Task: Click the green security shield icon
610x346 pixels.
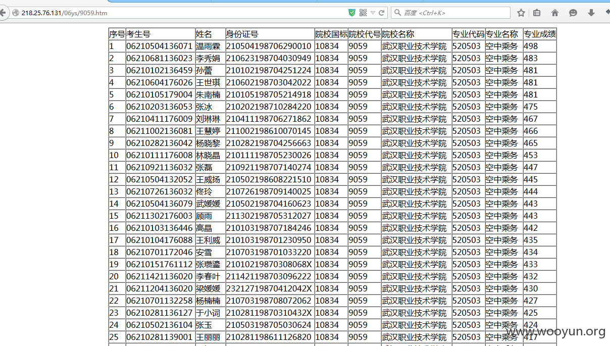Action: 352,13
